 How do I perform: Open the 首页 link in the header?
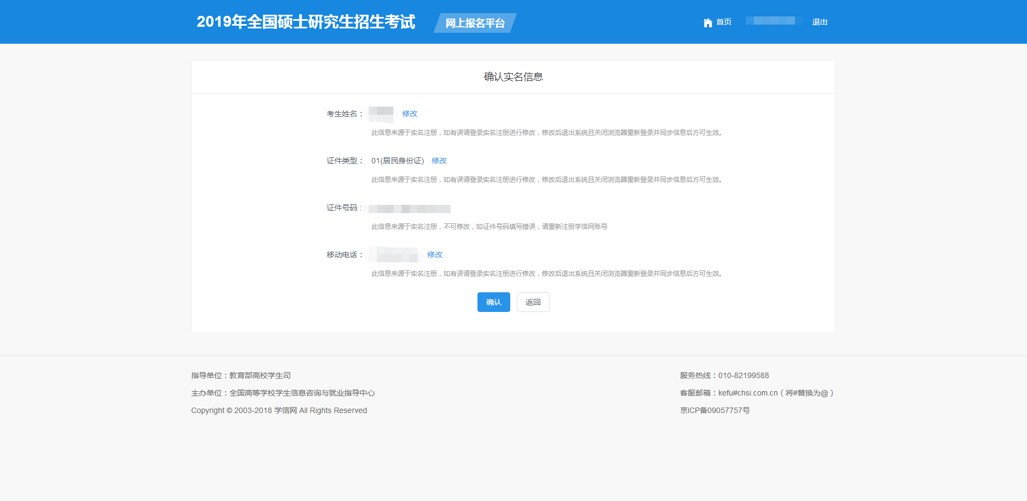724,22
